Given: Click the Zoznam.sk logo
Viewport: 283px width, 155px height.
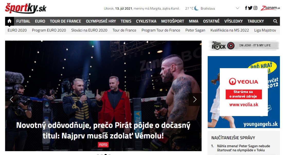Looking at the screenshot, I should [x=270, y=8].
